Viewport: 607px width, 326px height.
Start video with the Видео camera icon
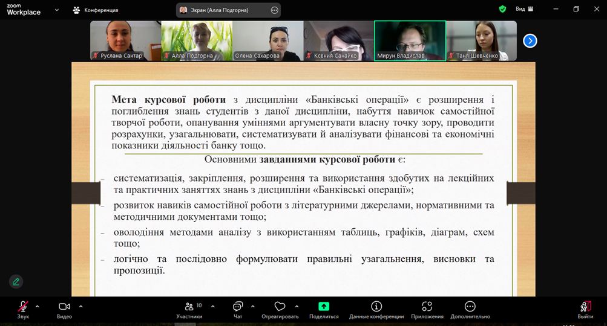(64, 307)
